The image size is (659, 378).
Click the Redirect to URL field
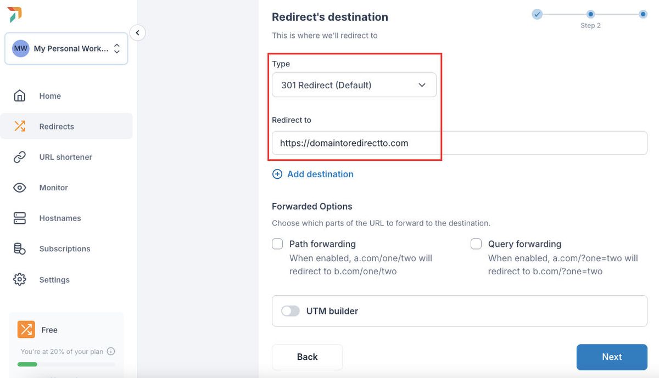(459, 143)
